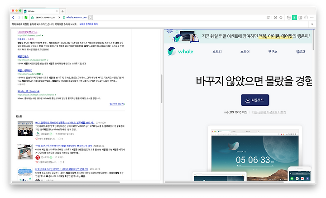Image resolution: width=326 pixels, height=198 pixels.
Task: Click the mobile window icon beside whale.naver.com
Action: [91, 18]
